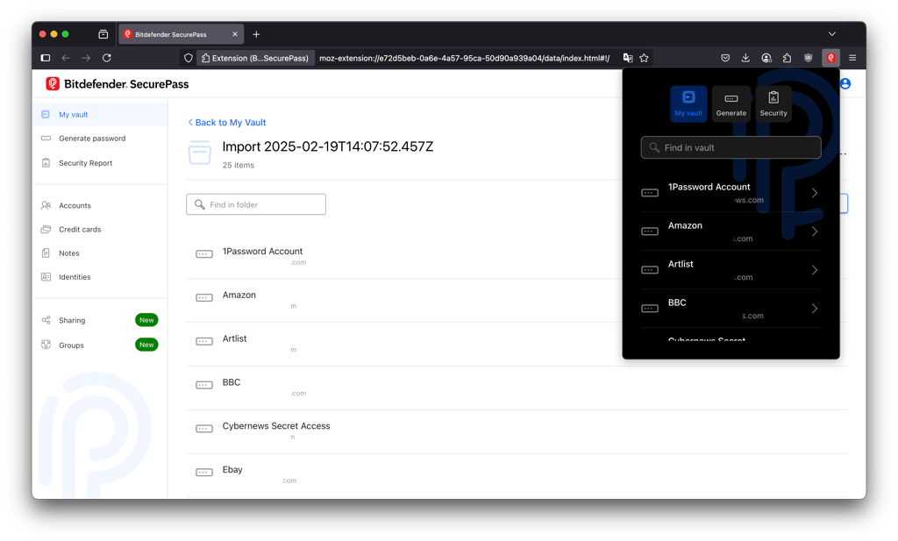Open Identities in the sidebar
Image resolution: width=898 pixels, height=541 pixels.
100,277
